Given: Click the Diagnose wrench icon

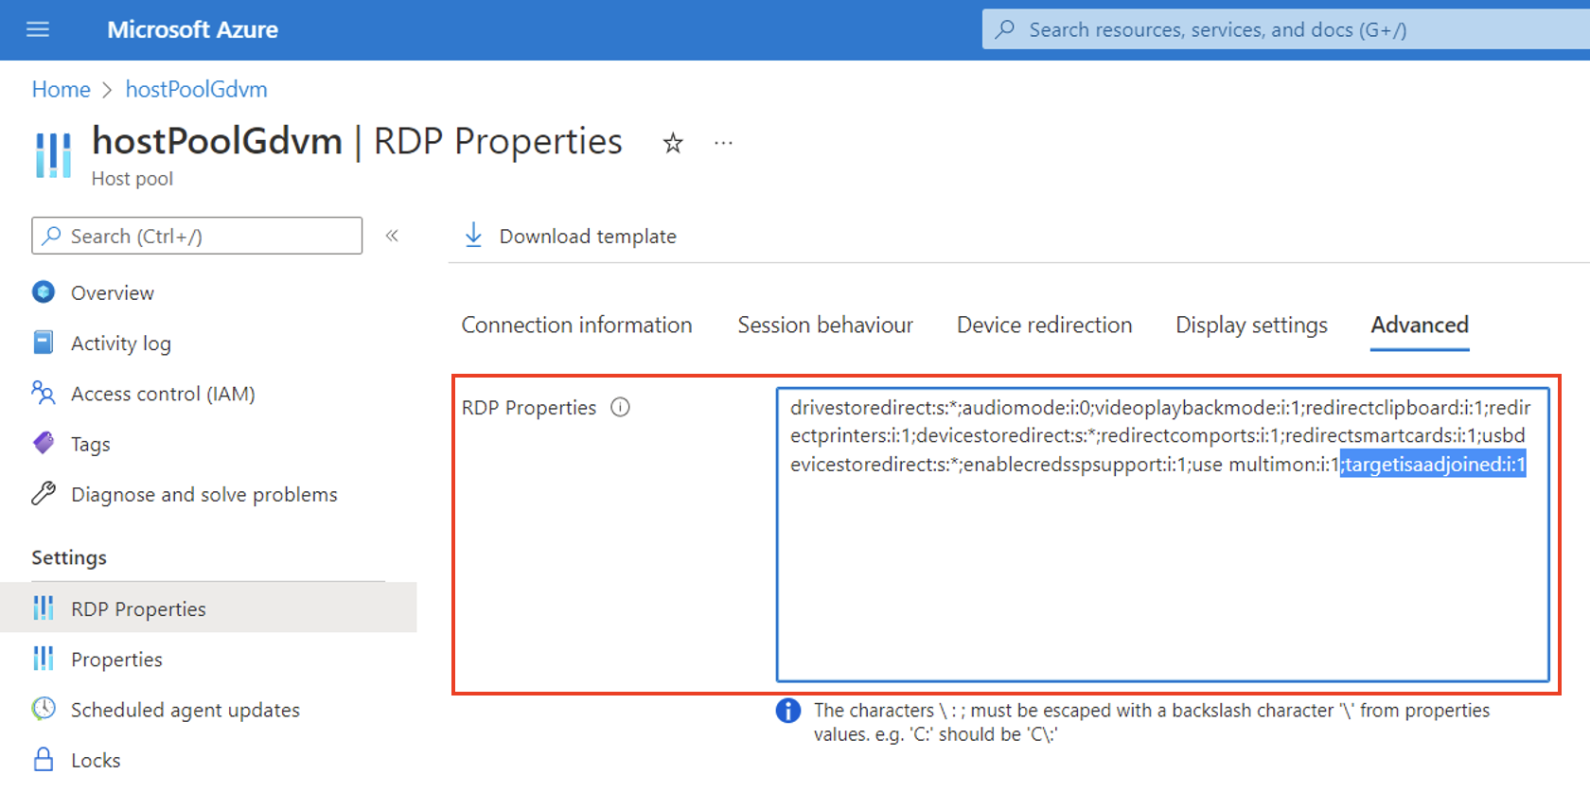Looking at the screenshot, I should 44,493.
